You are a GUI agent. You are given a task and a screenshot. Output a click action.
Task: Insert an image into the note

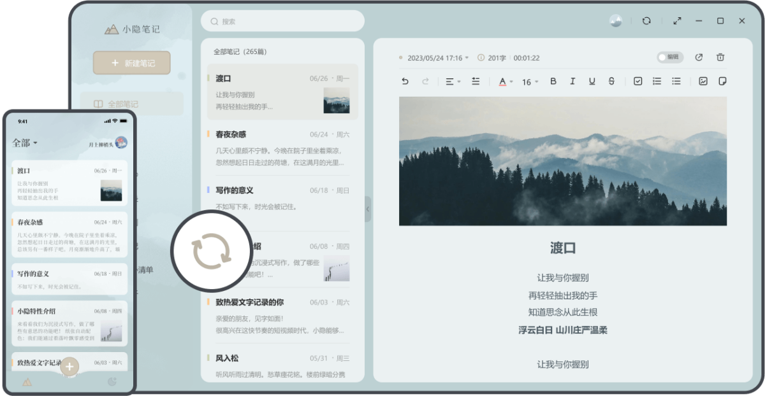click(x=703, y=81)
